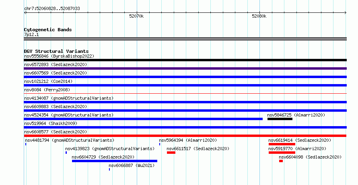Select nsv6066887 (Wu2021) label
The width and height of the screenshot is (358, 185).
(132, 165)
